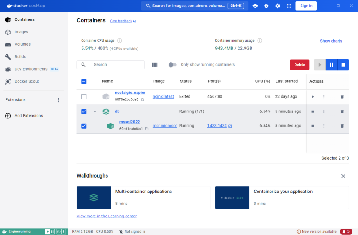Sort by the Name column header
Screen dimensions: 358x235
(x=107, y=81)
